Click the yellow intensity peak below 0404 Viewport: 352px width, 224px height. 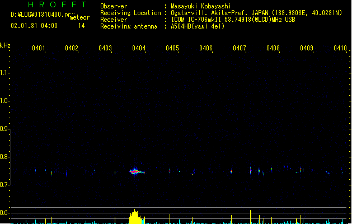point(135,217)
